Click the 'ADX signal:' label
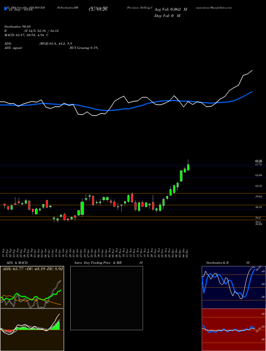Viewport: 266px width, 351px height. click(x=13, y=48)
